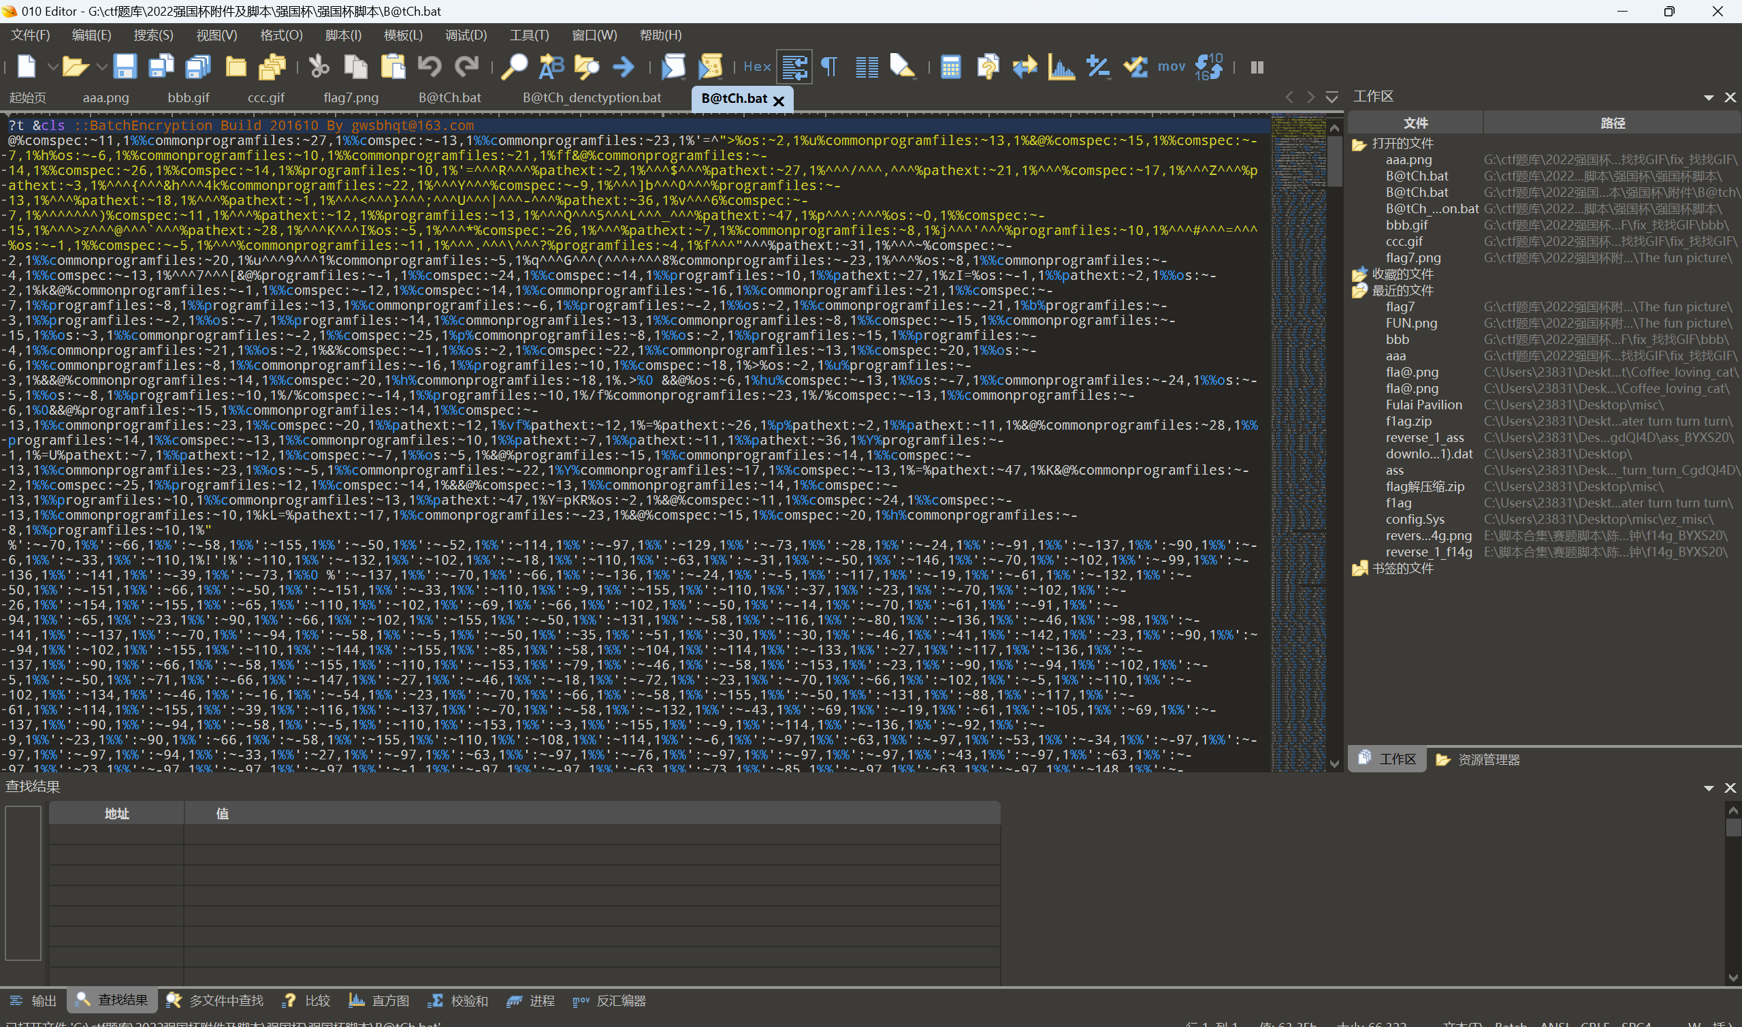Click the Hex Operations plus-divide icon

coord(1098,67)
